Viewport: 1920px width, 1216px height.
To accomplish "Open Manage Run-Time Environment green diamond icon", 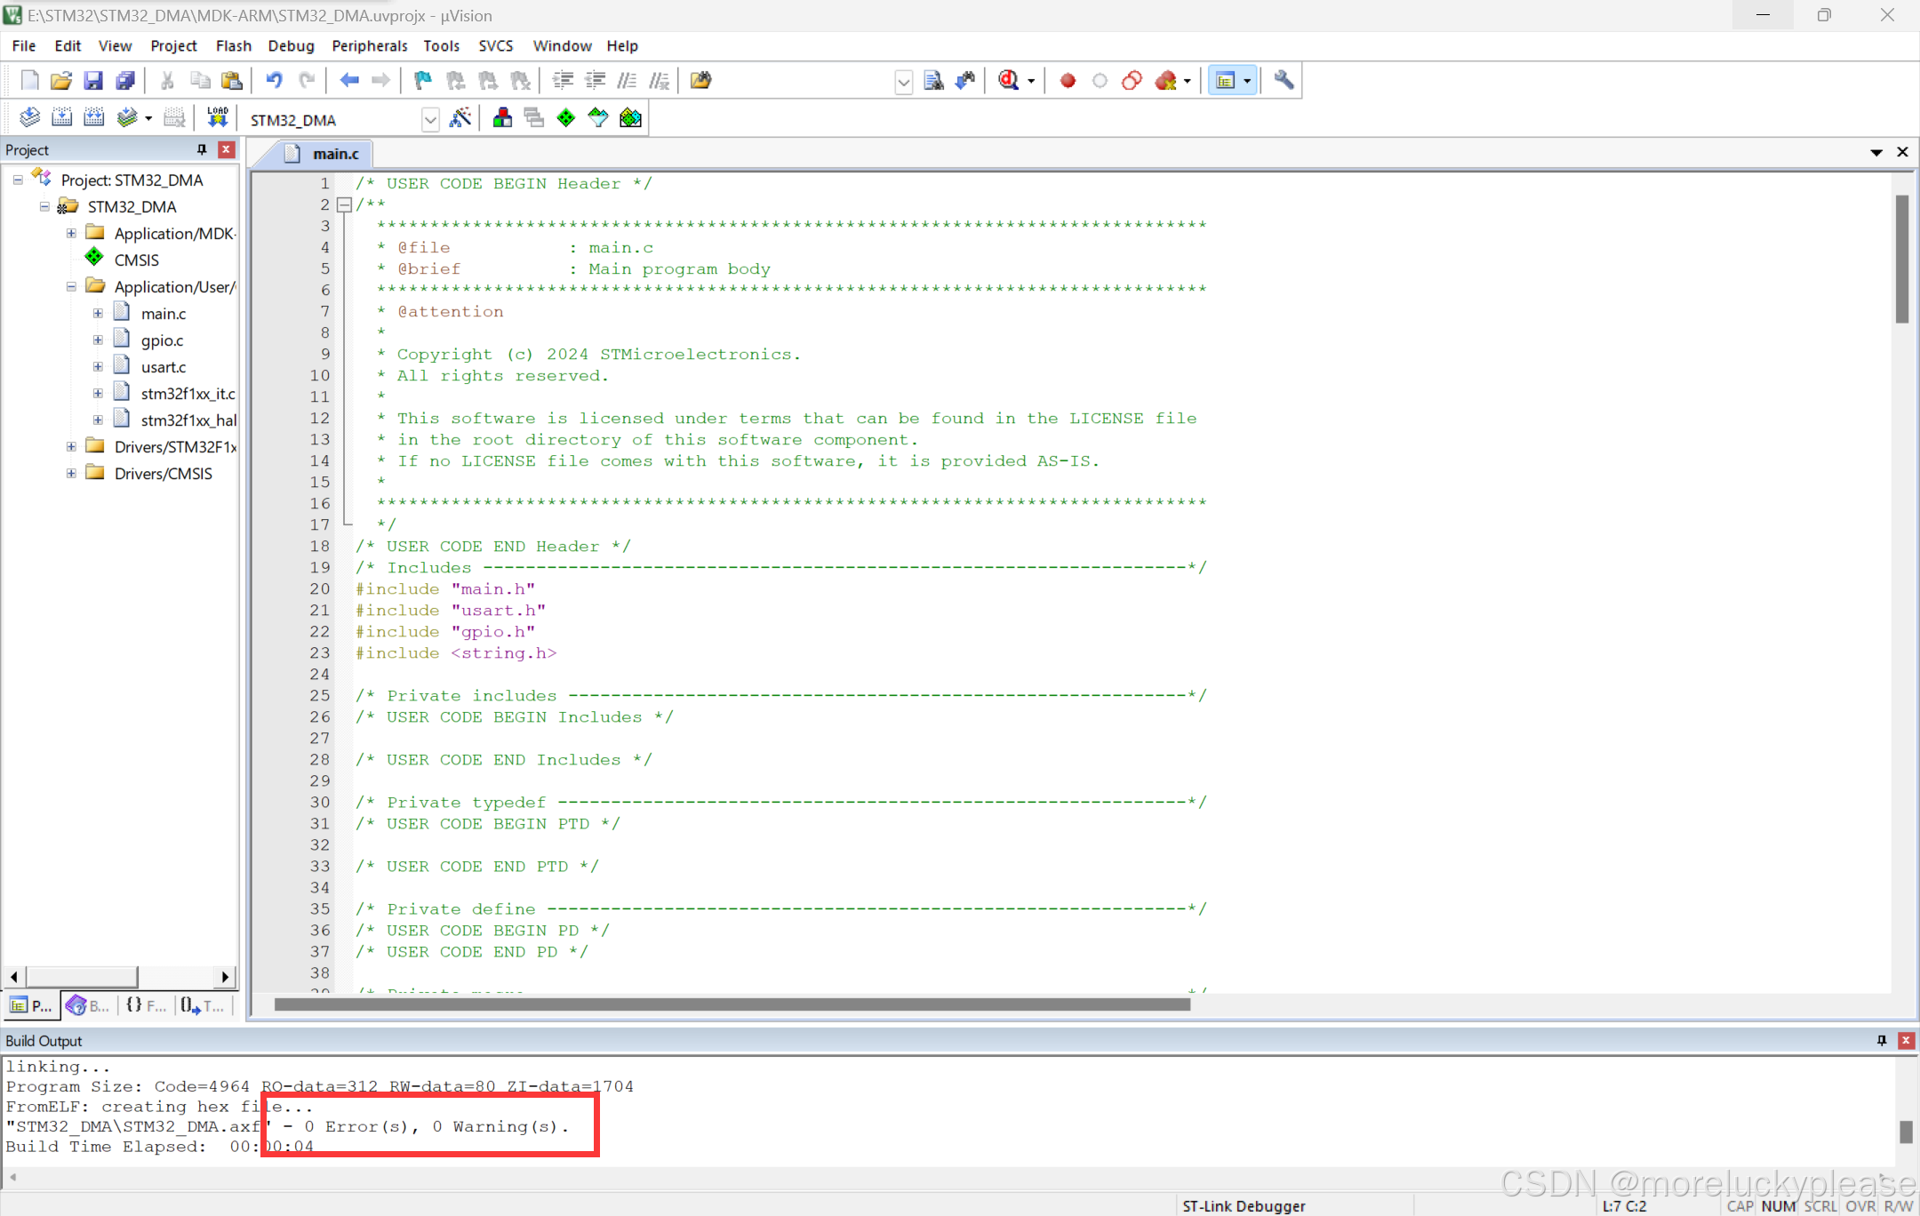I will [566, 118].
